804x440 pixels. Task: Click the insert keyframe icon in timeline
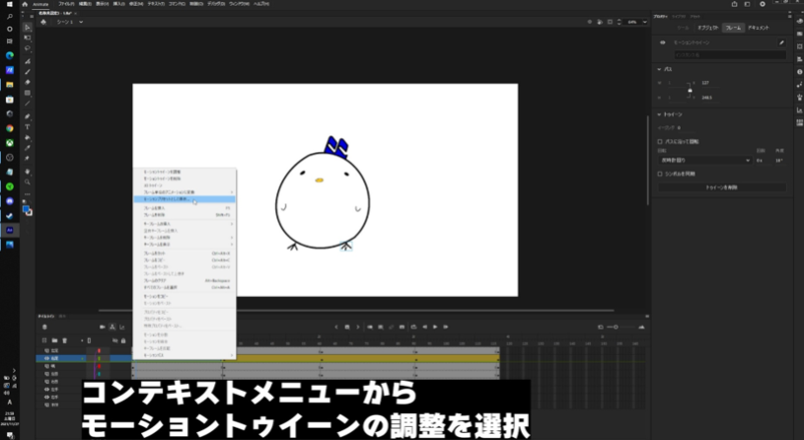point(347,327)
